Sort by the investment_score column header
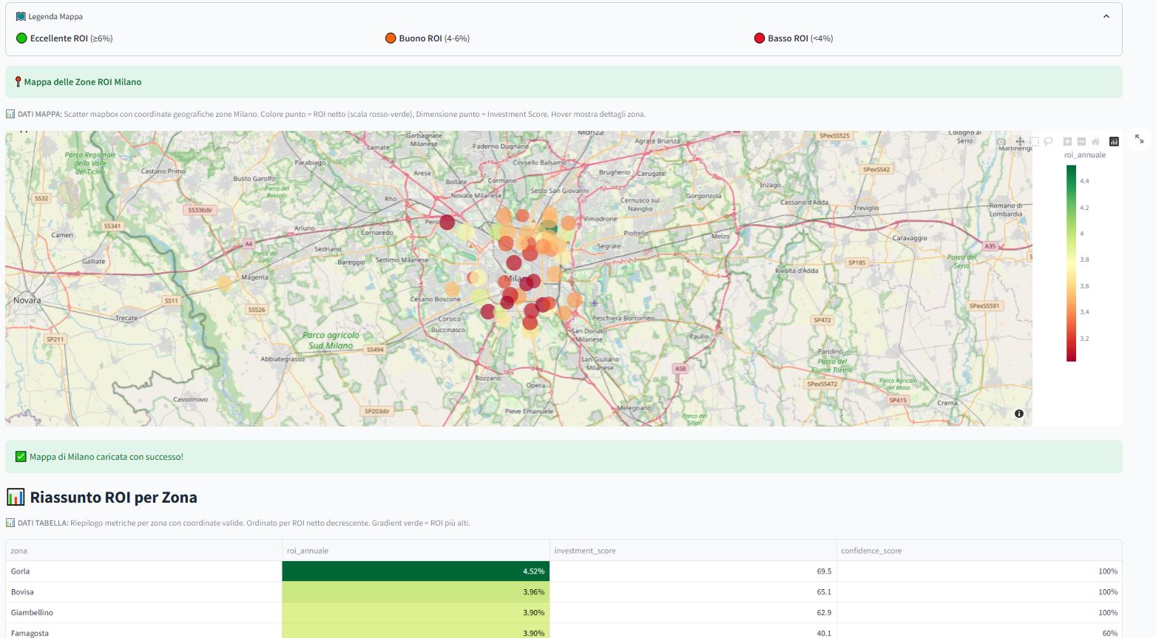The height and width of the screenshot is (638, 1156). click(x=585, y=551)
